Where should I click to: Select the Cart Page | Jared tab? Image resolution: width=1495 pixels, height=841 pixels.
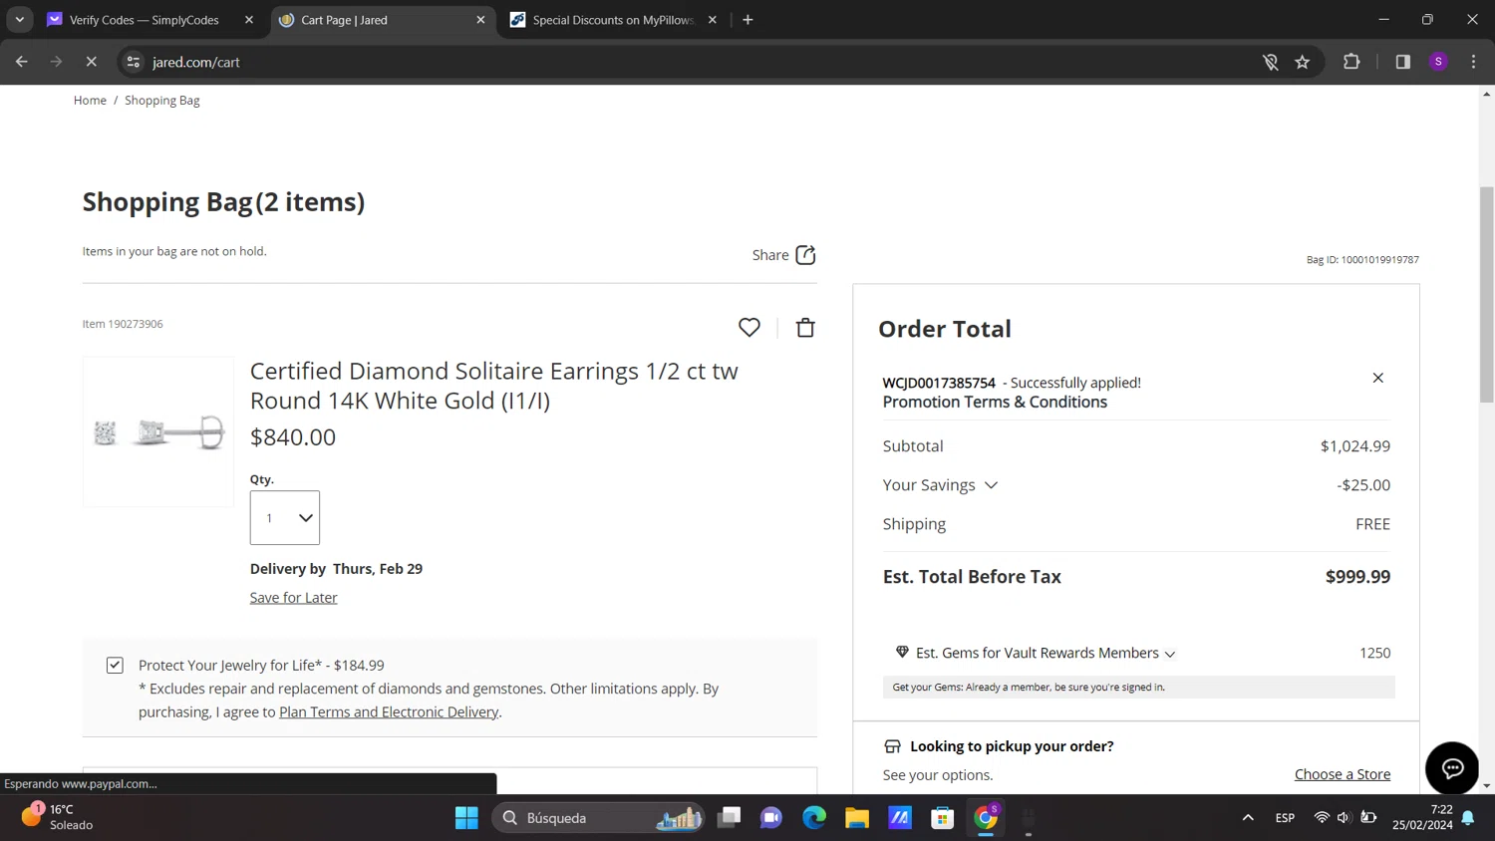tap(344, 20)
